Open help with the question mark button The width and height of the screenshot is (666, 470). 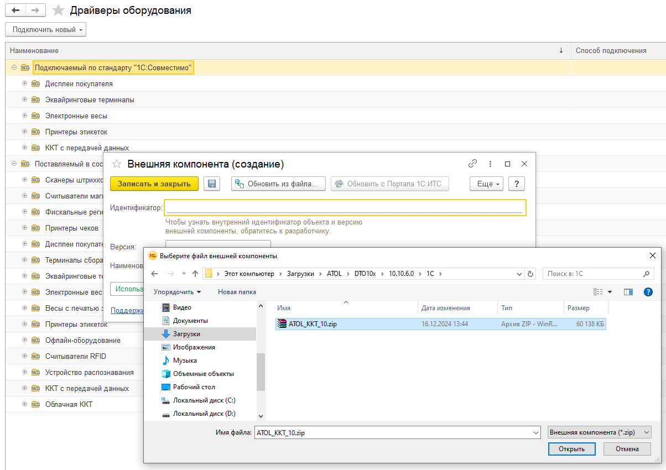click(516, 184)
